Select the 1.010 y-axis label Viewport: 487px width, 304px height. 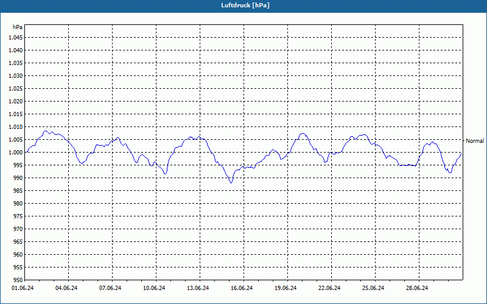pyautogui.click(x=16, y=127)
